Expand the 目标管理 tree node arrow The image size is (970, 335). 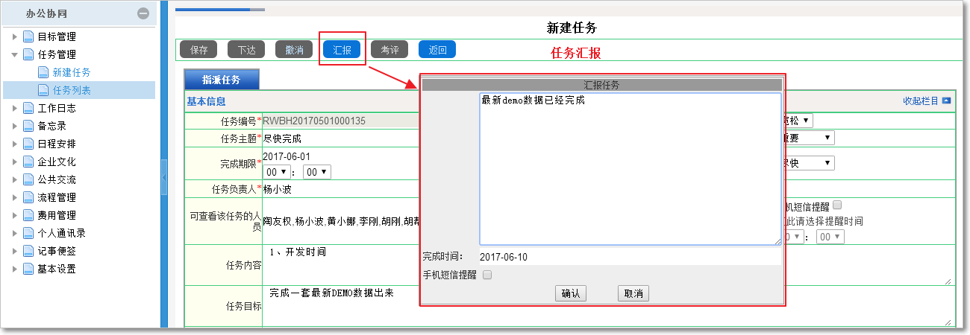(14, 36)
